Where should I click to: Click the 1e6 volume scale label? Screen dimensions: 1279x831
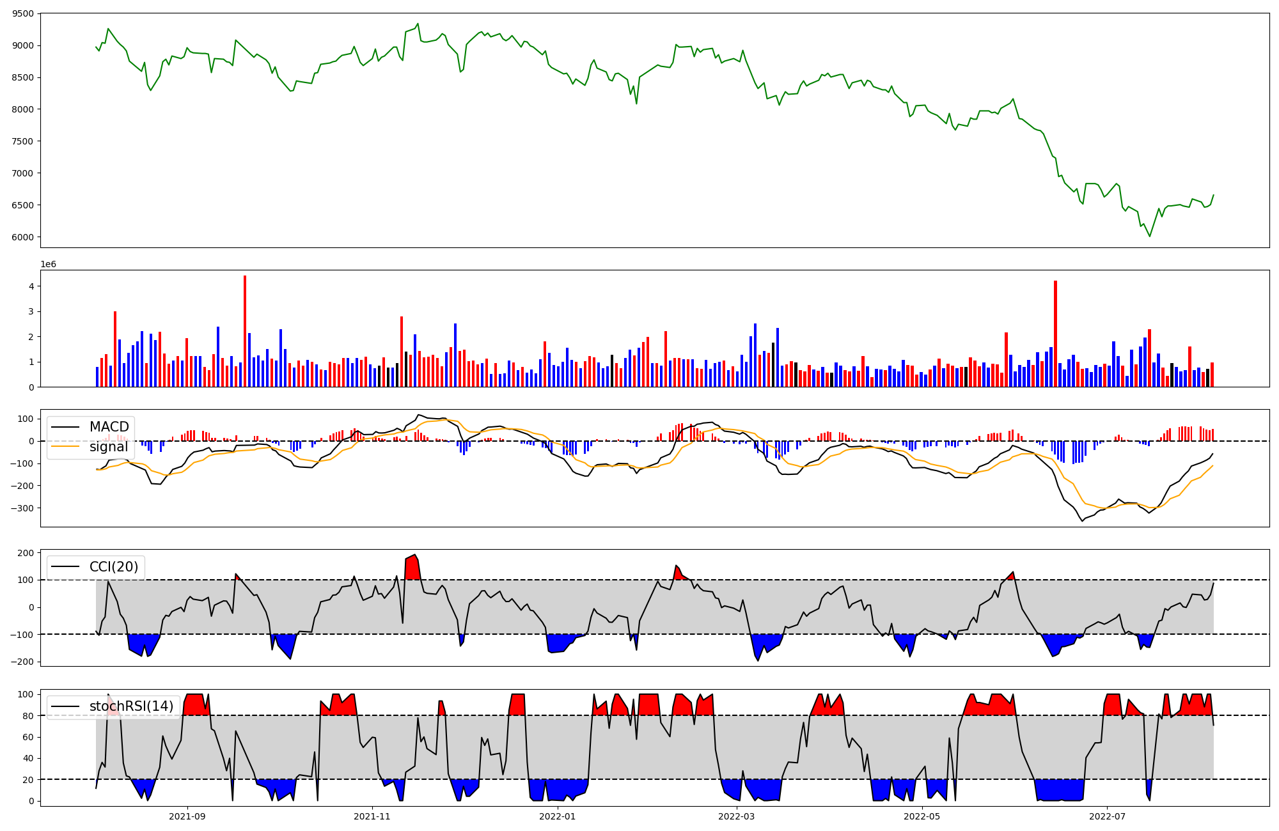coord(48,264)
